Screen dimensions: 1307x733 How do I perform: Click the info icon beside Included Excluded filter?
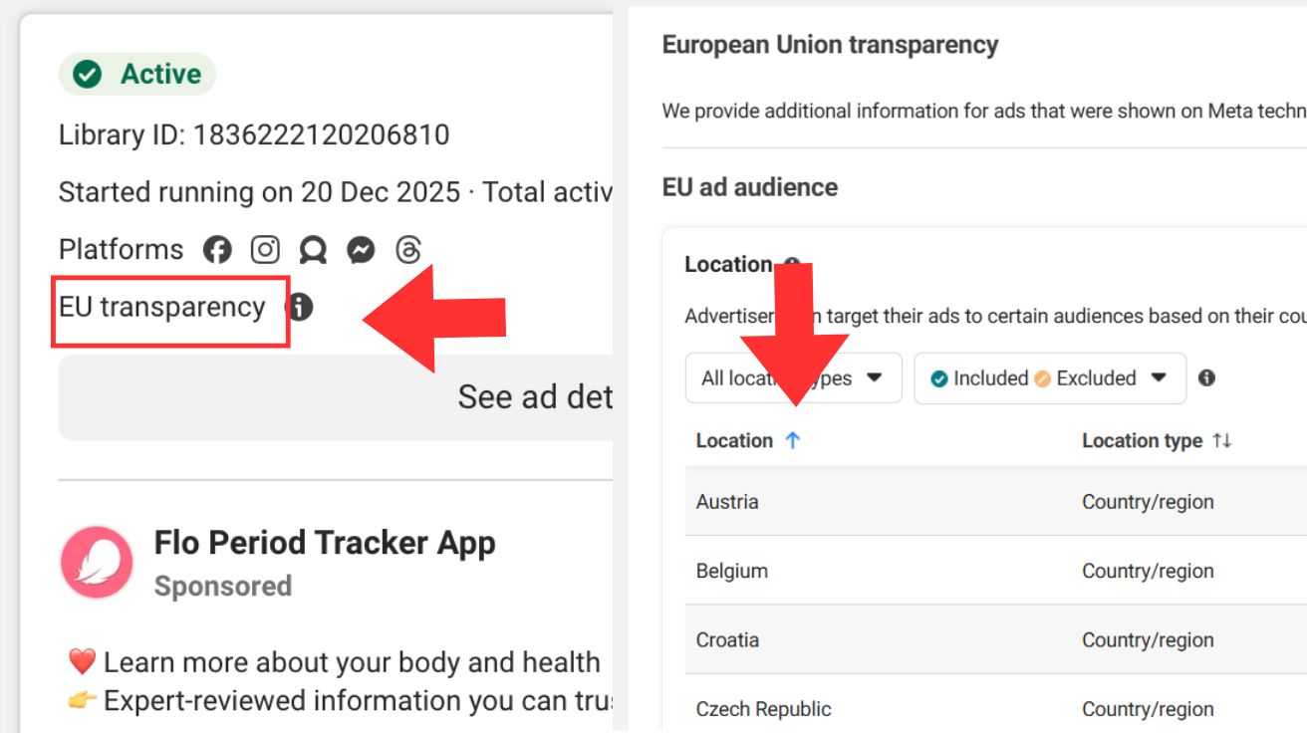pyautogui.click(x=1206, y=378)
